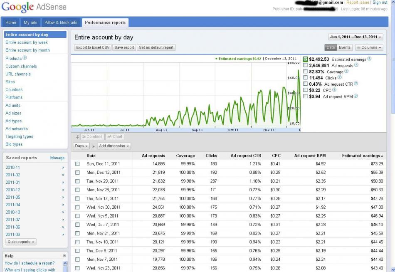Click the Combine button
The image size is (395, 272).
92,137
